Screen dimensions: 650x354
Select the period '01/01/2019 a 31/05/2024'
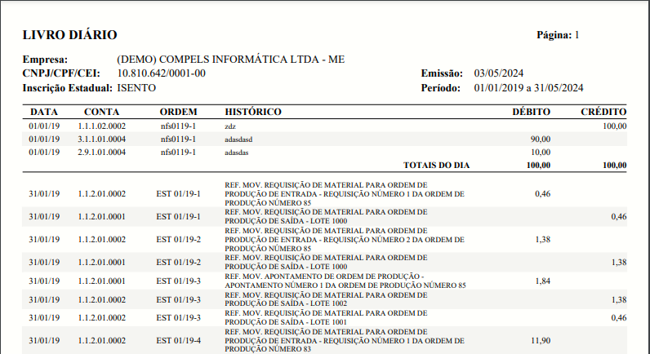528,88
